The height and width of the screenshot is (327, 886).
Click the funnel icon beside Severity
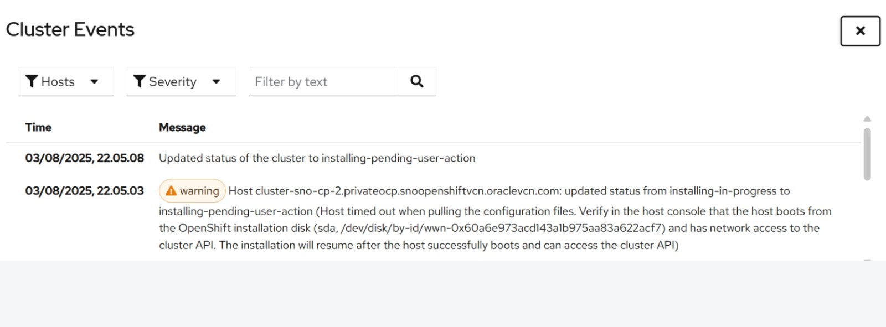tap(140, 82)
